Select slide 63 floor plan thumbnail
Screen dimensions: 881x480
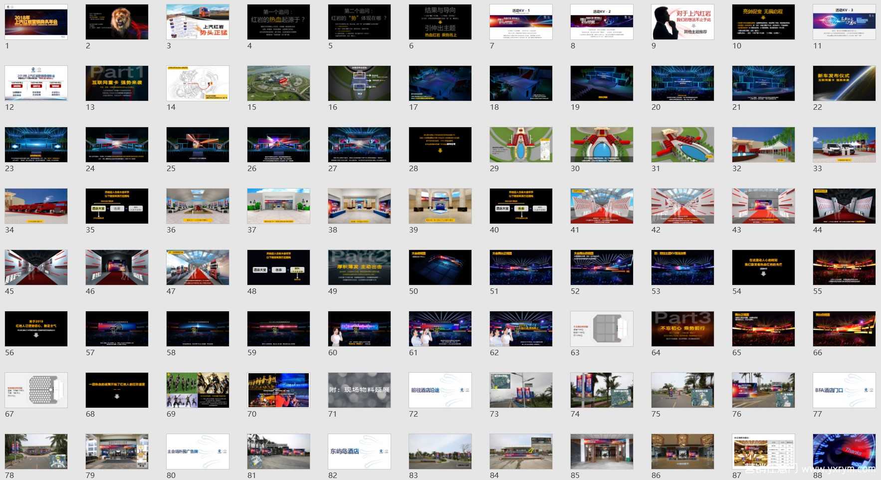point(602,329)
